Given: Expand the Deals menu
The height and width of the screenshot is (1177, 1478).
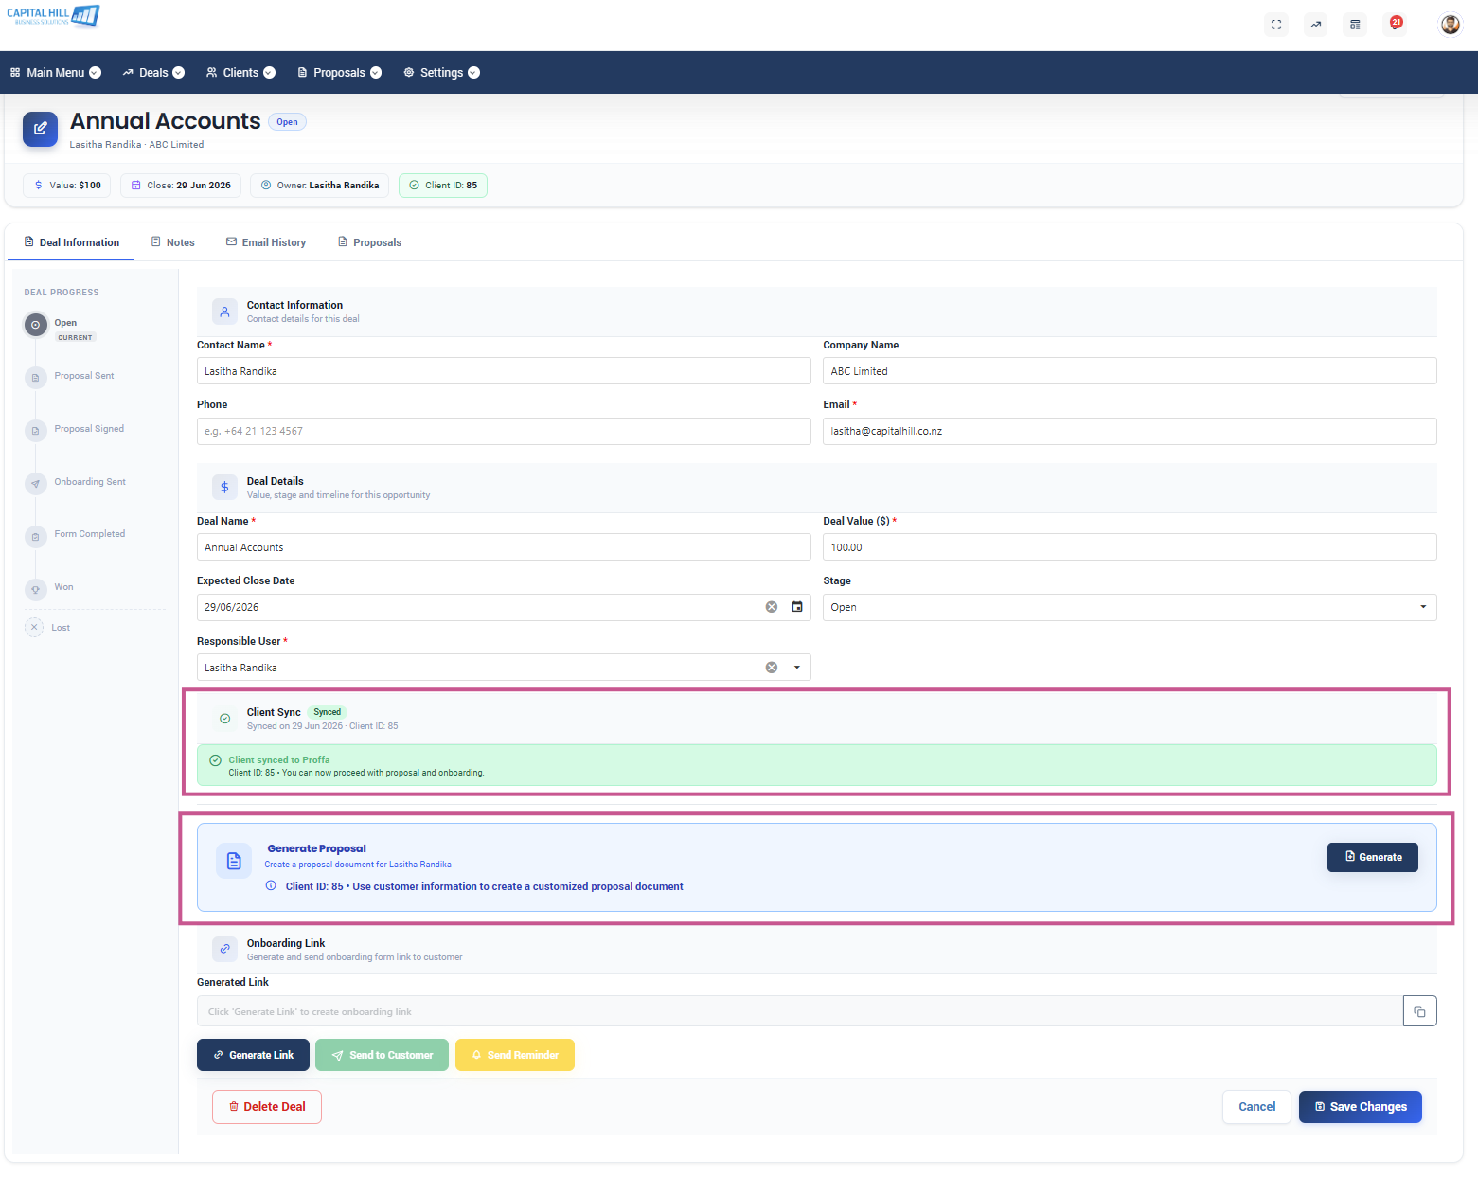Looking at the screenshot, I should (x=153, y=73).
